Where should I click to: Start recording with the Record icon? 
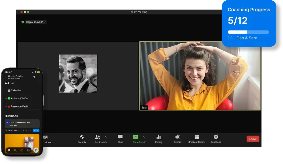point(178,137)
